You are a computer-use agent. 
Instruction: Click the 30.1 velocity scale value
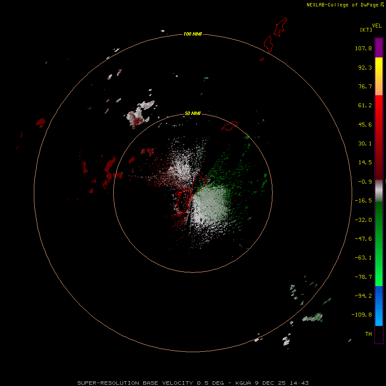click(365, 144)
